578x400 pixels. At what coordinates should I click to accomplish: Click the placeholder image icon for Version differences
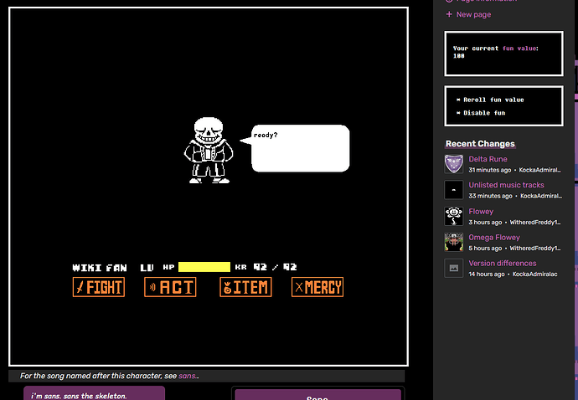pyautogui.click(x=454, y=268)
